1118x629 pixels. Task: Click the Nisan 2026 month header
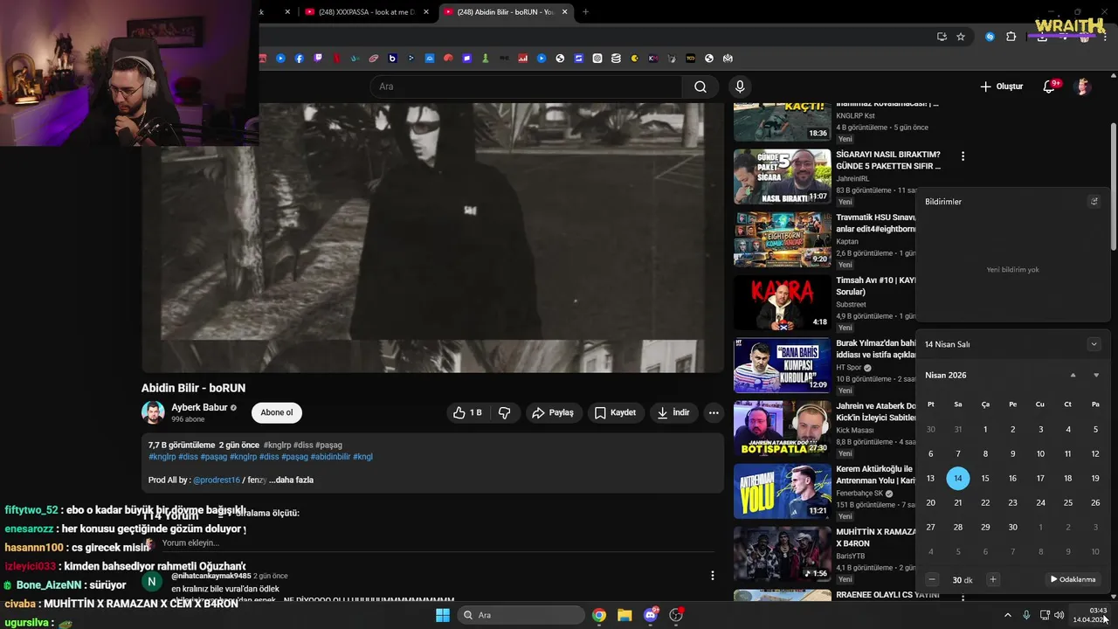pos(945,375)
